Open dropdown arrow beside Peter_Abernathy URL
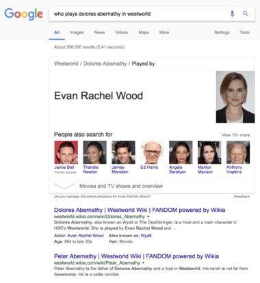This screenshot has width=260, height=283. pos(144,262)
